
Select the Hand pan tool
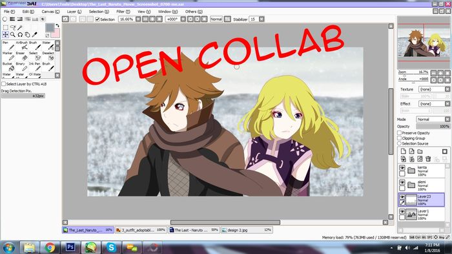point(27,35)
